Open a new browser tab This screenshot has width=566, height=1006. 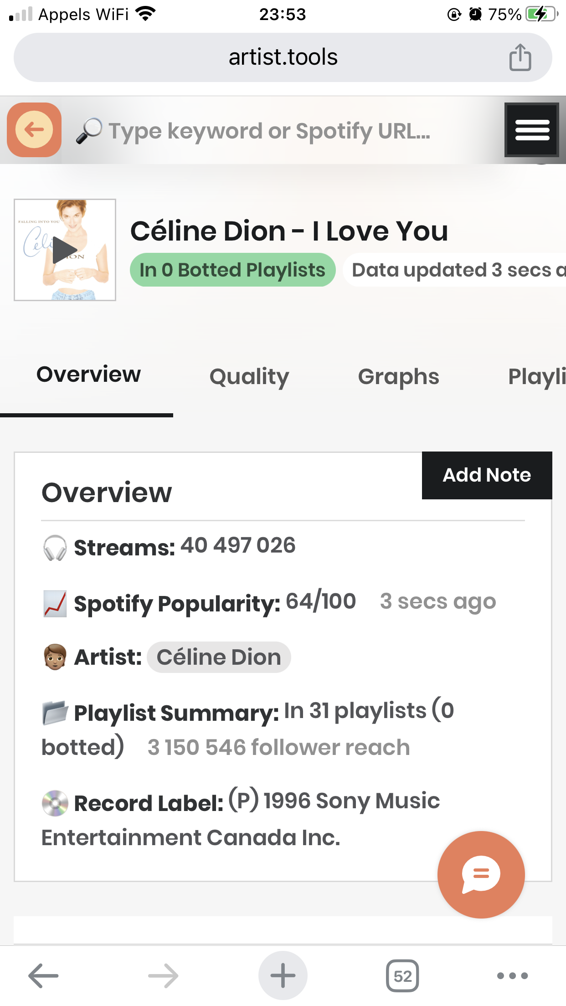coord(283,975)
